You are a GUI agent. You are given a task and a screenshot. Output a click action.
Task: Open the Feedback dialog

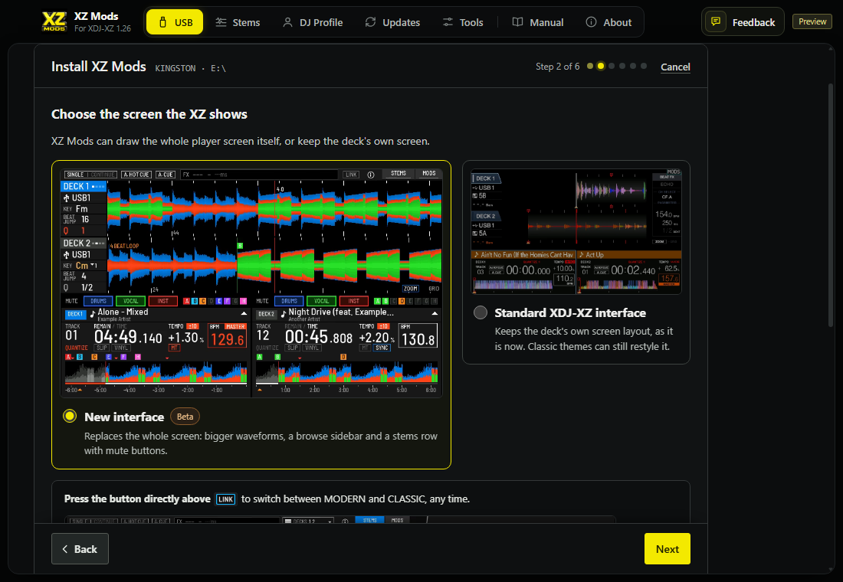[x=743, y=22]
